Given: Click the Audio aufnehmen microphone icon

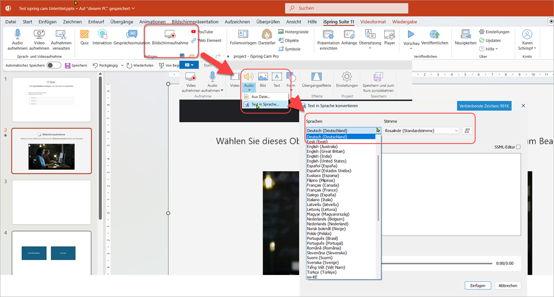Looking at the screenshot, I should click(x=17, y=35).
